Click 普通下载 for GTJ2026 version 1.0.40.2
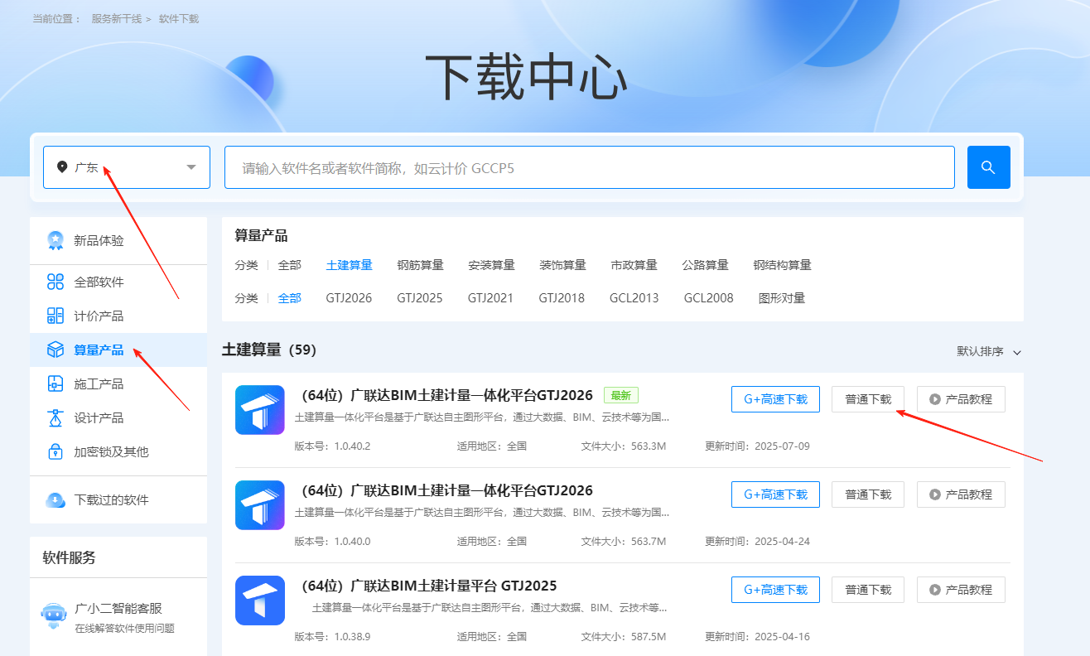Image resolution: width=1090 pixels, height=656 pixels. [868, 399]
